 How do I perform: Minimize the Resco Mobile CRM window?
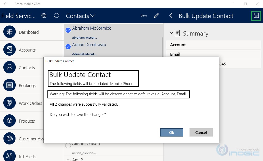click(234, 4)
